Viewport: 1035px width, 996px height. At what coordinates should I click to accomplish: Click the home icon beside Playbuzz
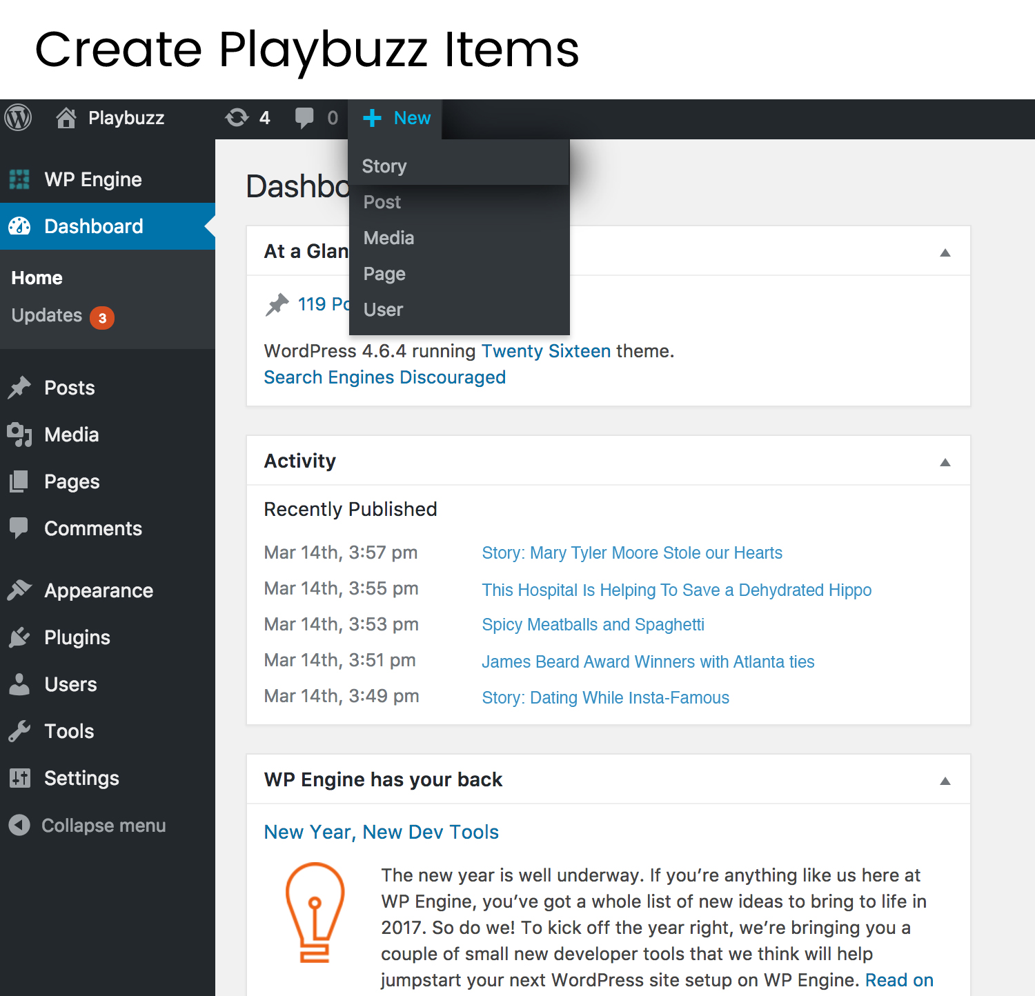point(66,118)
